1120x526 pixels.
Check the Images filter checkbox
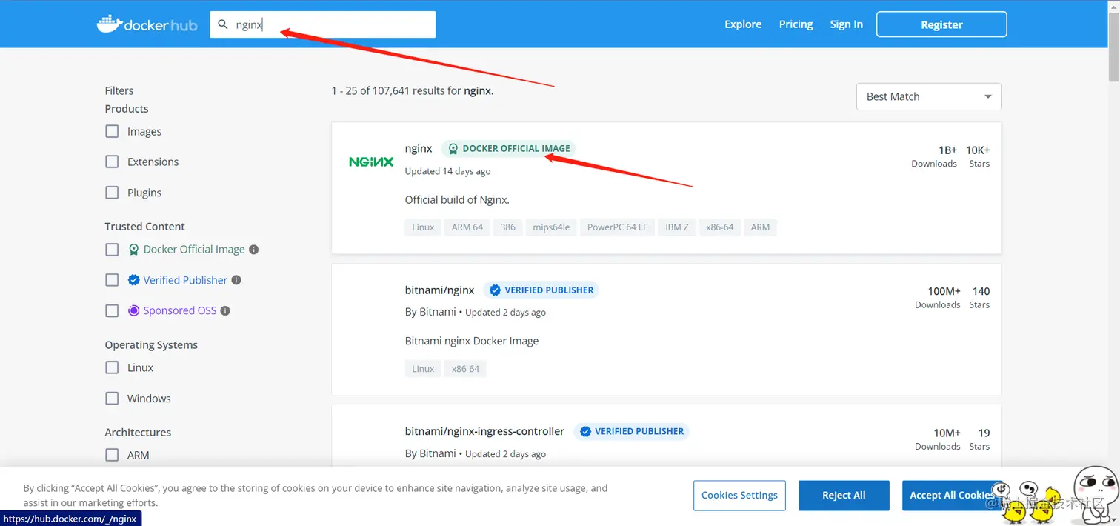(112, 131)
